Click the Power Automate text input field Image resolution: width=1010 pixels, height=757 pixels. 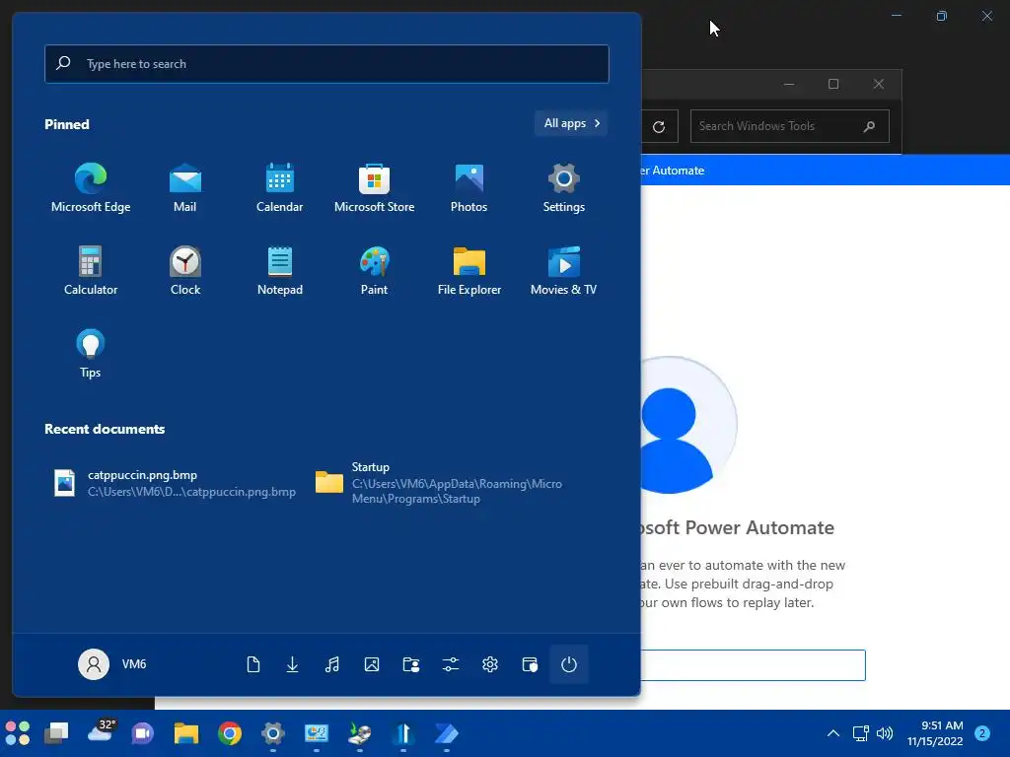(753, 665)
